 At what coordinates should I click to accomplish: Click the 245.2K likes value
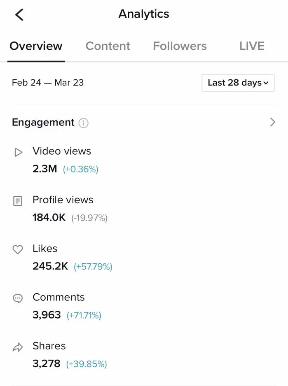50,266
